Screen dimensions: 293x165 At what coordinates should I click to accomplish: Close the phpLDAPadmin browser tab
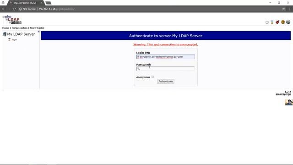(x=41, y=3)
